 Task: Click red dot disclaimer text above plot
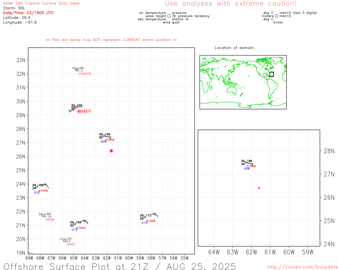pos(111,40)
